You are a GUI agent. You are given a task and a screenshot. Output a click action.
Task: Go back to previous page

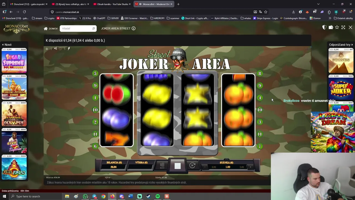(x=11, y=12)
